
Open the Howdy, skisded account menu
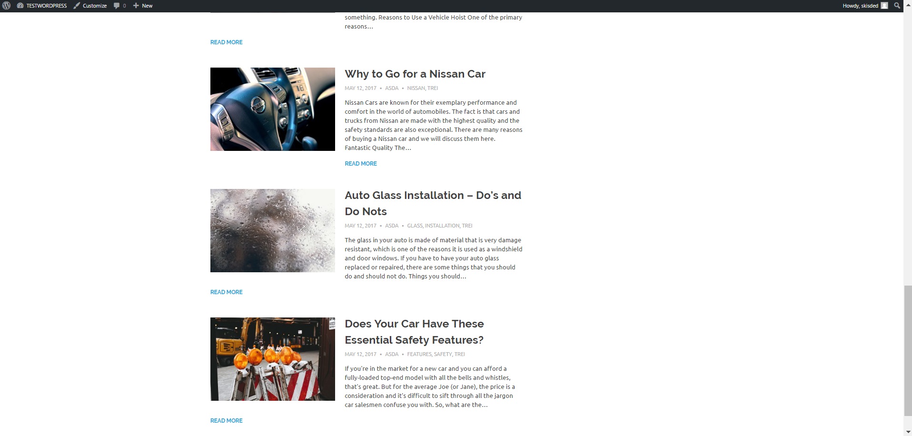coord(865,6)
